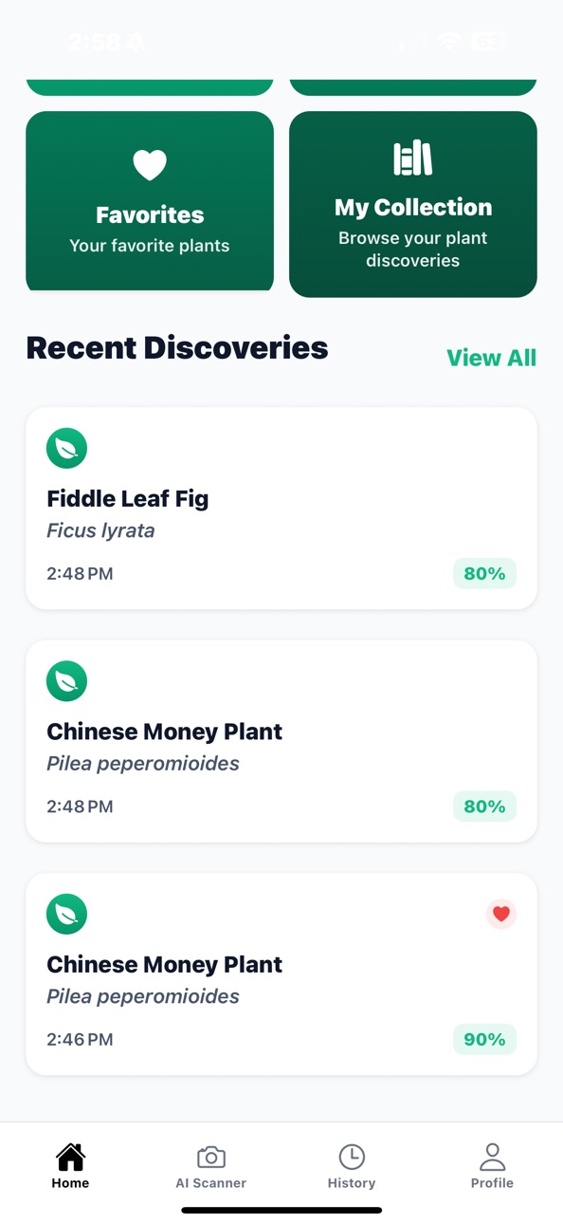The height and width of the screenshot is (1224, 563).
Task: Open Fiddle Leaf Fig discovery
Action: 281,509
